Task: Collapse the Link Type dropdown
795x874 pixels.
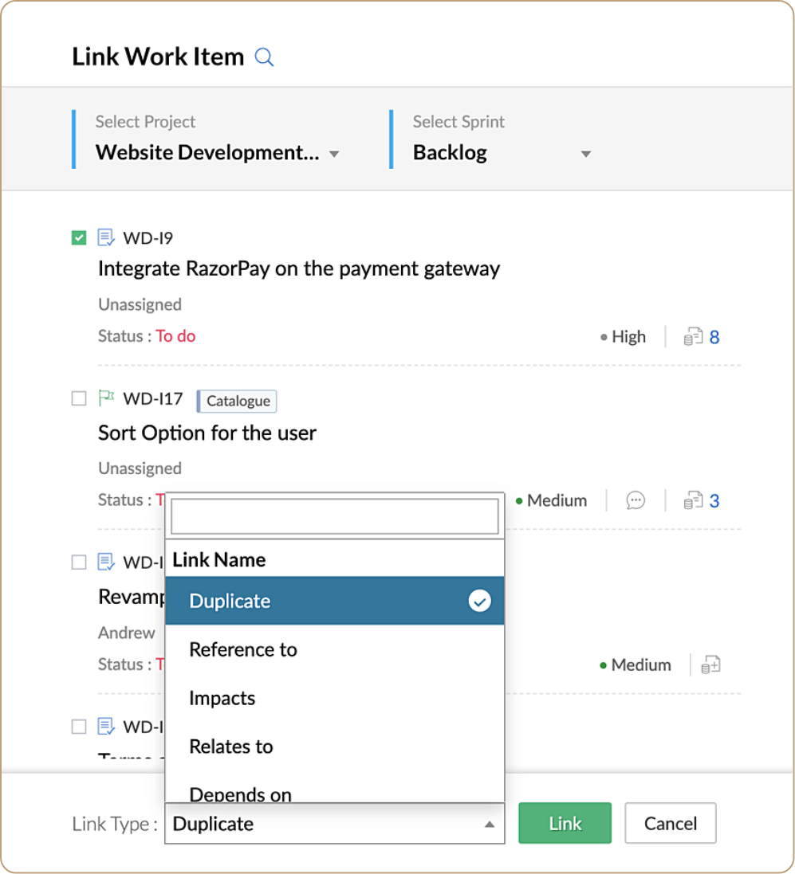Action: click(490, 824)
